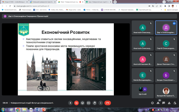179x112 pixels.
Task: Open the chat messages panel
Action: tap(164, 103)
